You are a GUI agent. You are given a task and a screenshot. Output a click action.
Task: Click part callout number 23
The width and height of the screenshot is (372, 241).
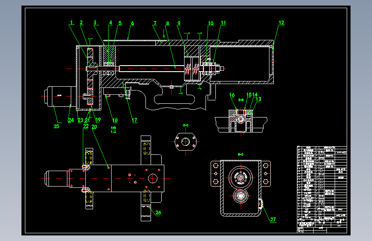coord(81,120)
